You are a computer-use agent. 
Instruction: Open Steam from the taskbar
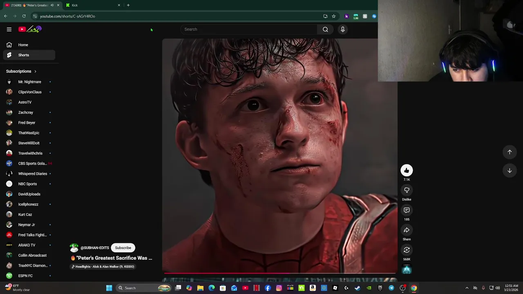pos(358,288)
